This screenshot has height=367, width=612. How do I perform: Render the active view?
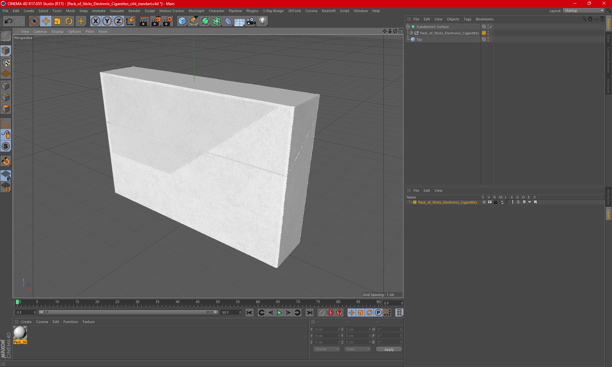[x=144, y=21]
